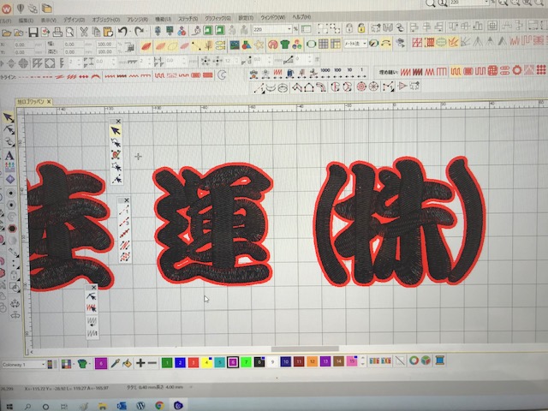Screen dimensions: 548x411
Task: Select green color swatch 1
Action: (x=167, y=363)
